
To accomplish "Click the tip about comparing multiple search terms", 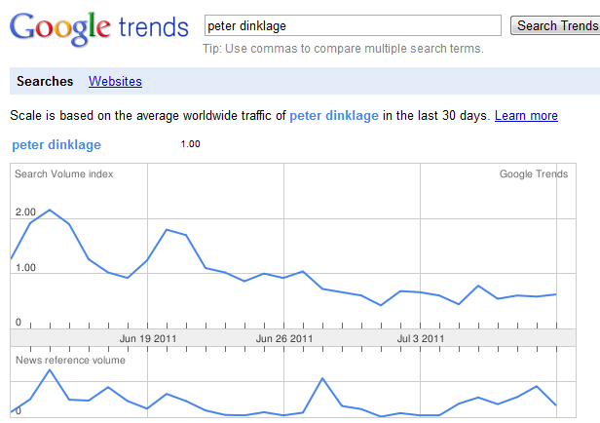I will (343, 49).
